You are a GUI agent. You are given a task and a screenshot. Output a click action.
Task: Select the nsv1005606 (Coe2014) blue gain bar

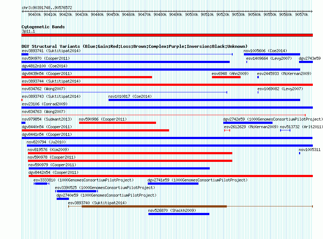tap(272, 54)
